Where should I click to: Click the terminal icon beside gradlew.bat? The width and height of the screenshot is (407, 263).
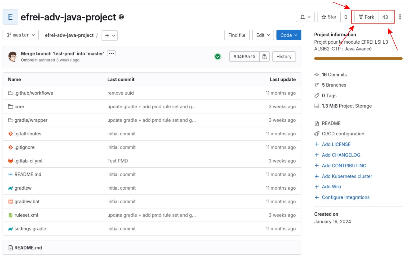(x=11, y=202)
